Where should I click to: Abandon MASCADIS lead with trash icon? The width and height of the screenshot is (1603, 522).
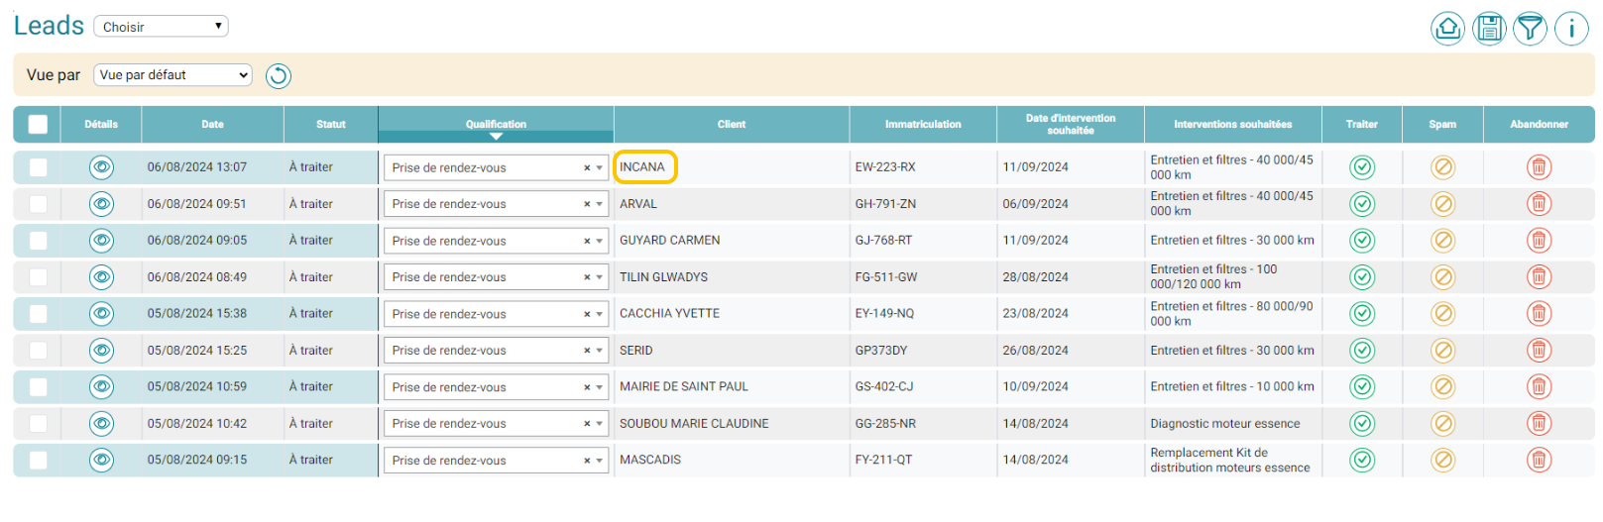[x=1539, y=460]
